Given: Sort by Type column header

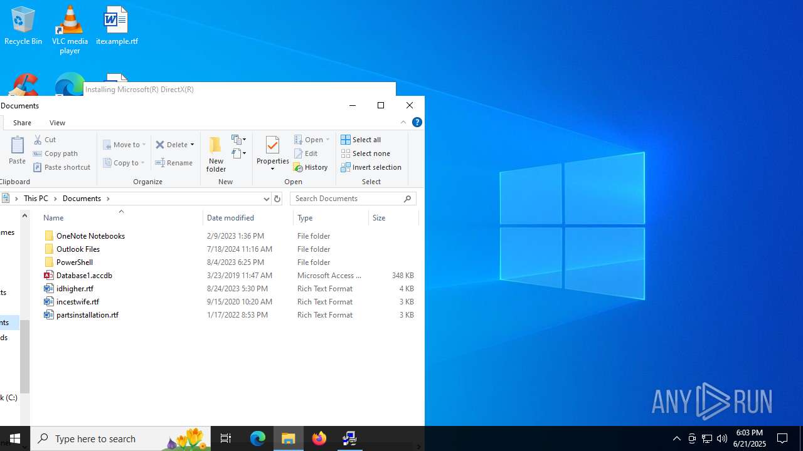Looking at the screenshot, I should tap(305, 218).
